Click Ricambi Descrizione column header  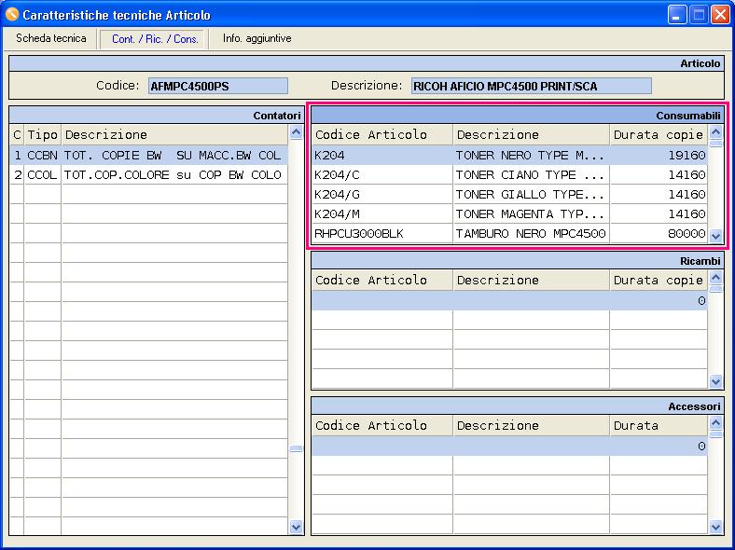[531, 281]
